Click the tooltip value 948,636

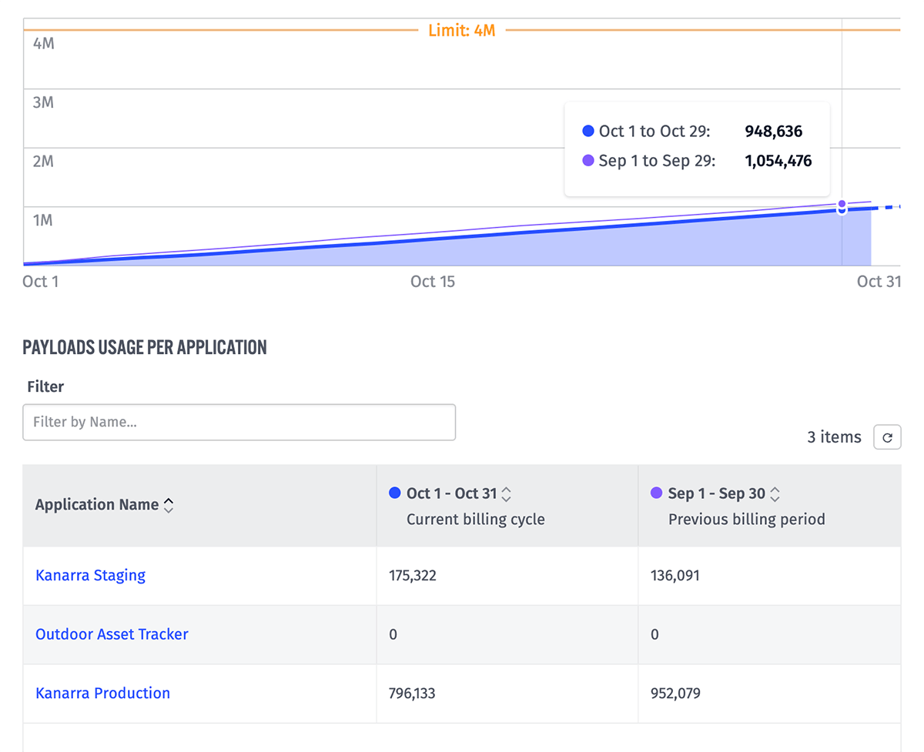774,132
